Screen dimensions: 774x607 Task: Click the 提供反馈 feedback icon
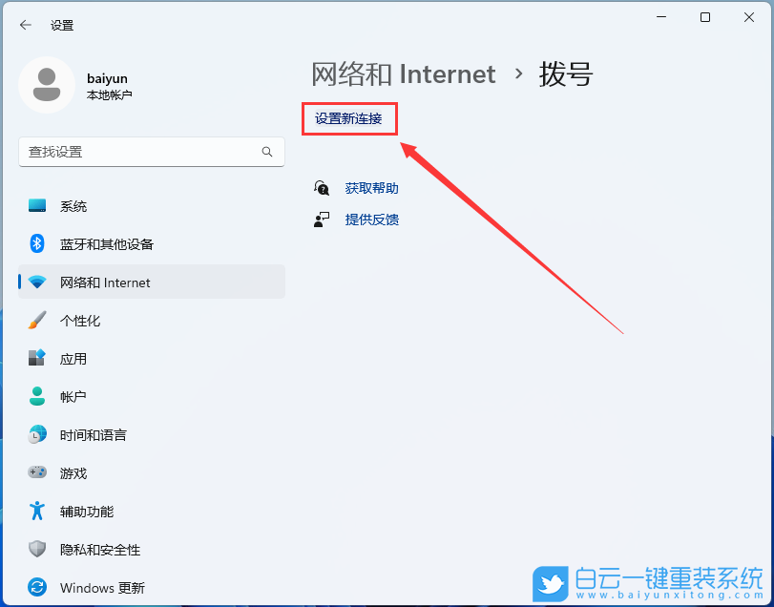coord(323,219)
